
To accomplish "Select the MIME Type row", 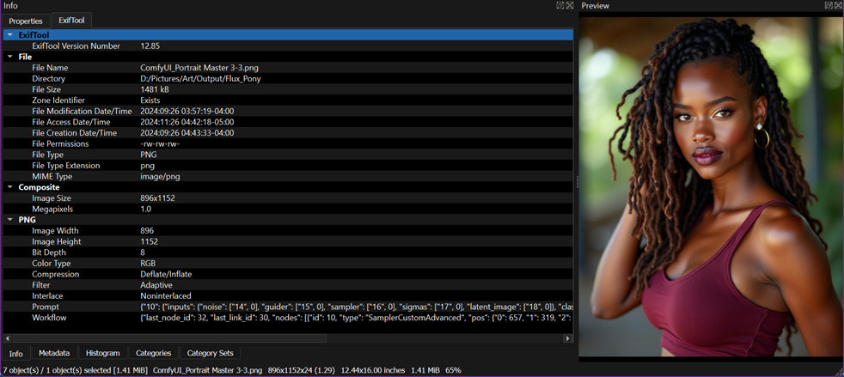I will [288, 176].
